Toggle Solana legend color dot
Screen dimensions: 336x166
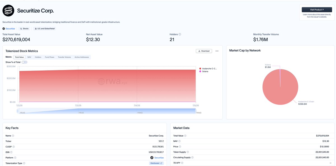tap(200, 71)
